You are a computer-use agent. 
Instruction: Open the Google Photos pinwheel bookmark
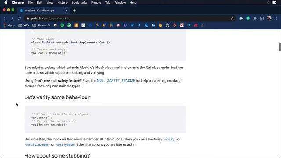(x=97, y=25)
